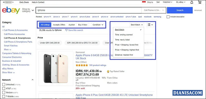The width and height of the screenshot is (206, 99).
Task: Select Cell Phone & Smartphone Parts category
Action: point(18,42)
